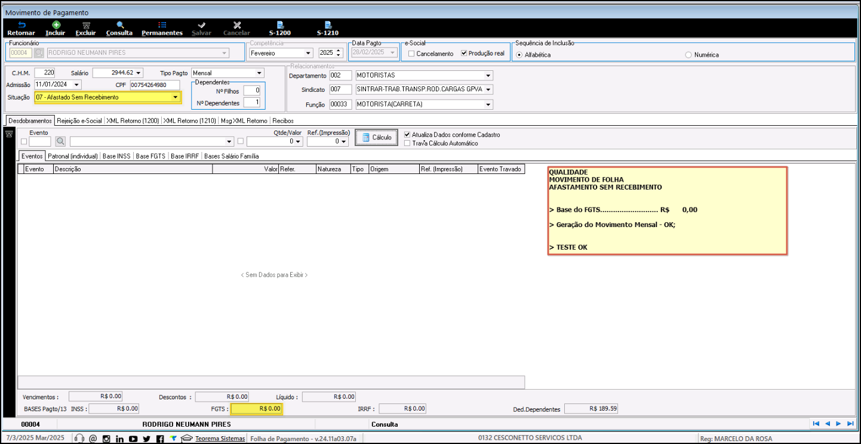861x444 pixels.
Task: Expand the Admissão date picker
Action: click(x=78, y=85)
